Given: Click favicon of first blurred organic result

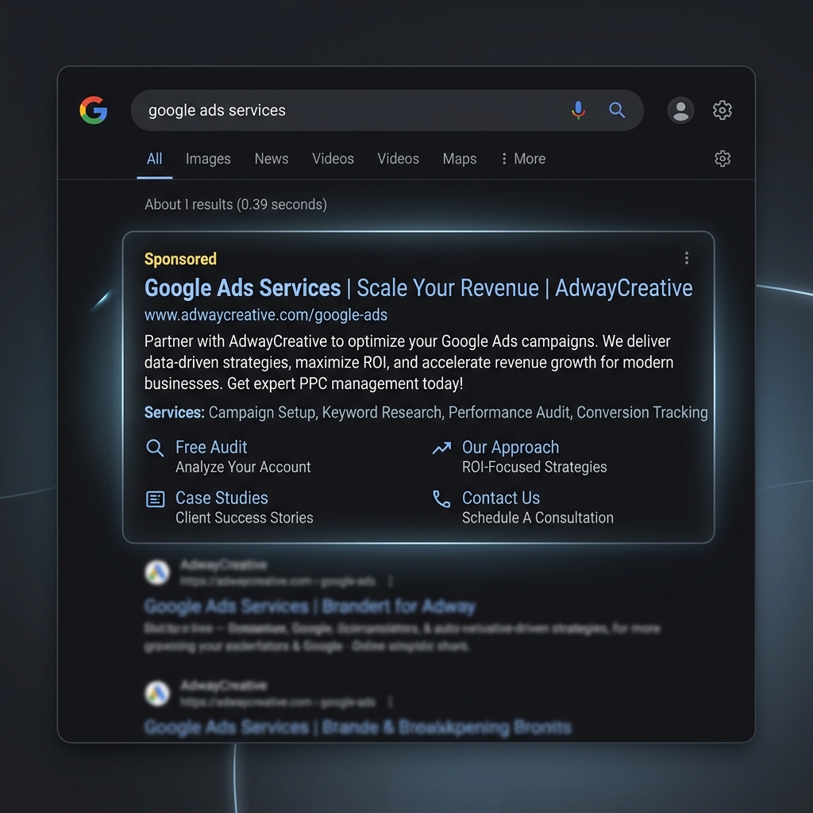Looking at the screenshot, I should coord(157,572).
